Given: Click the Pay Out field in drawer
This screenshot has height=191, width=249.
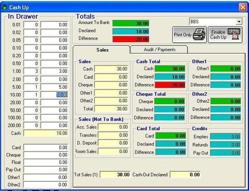Looking at the screenshot, I should (x=46, y=170).
